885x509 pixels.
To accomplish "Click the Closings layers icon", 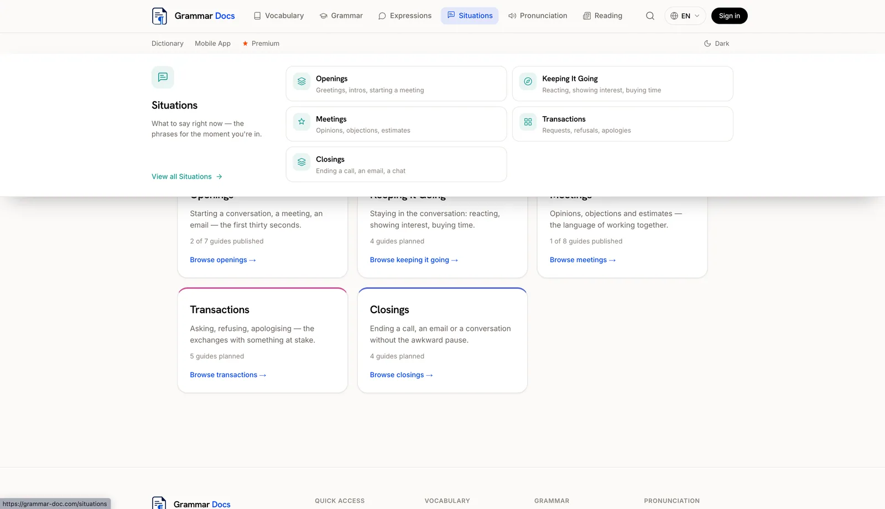I will (x=301, y=162).
